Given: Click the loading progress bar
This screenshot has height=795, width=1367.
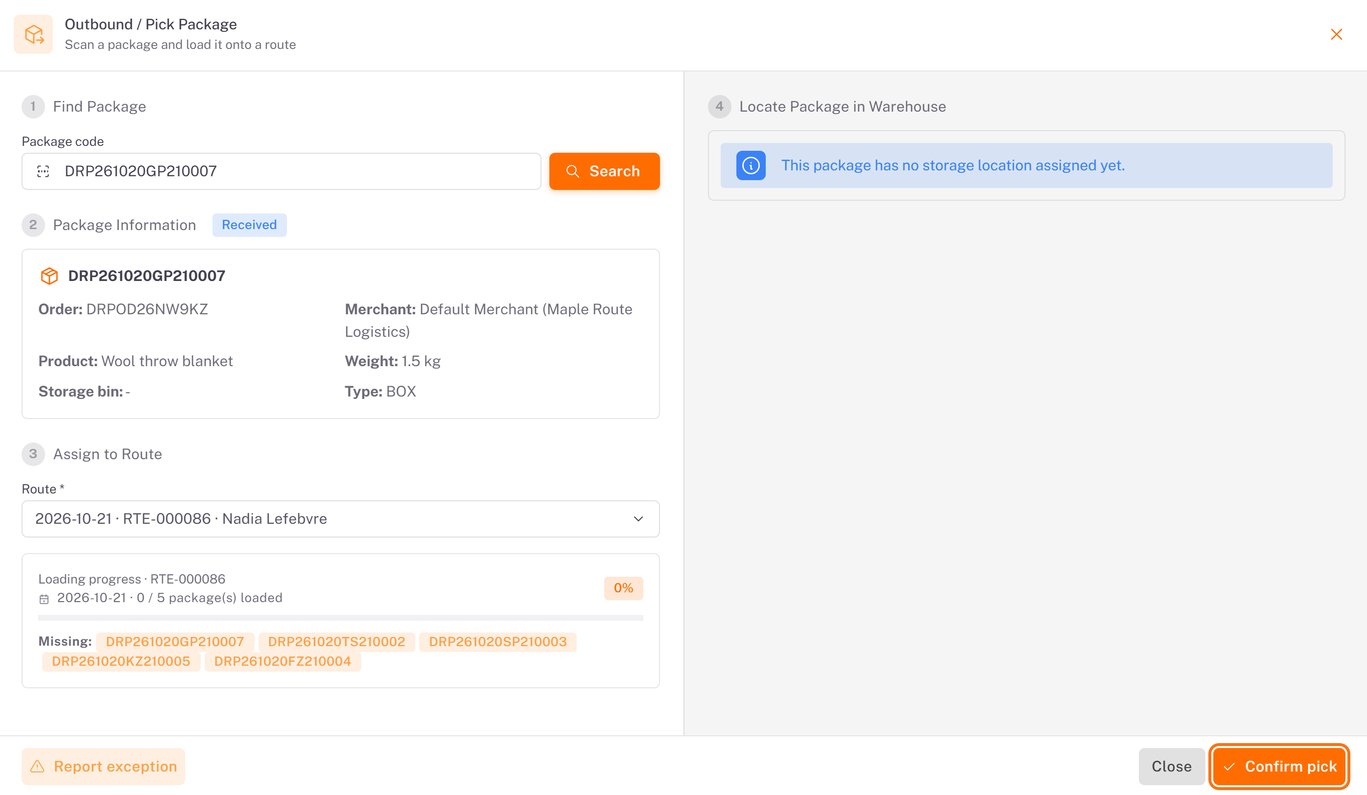Looking at the screenshot, I should click(x=341, y=618).
